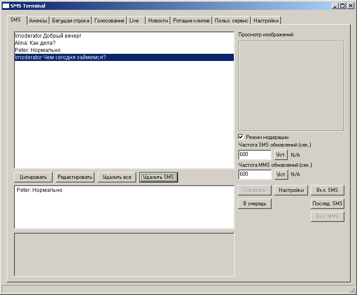Image resolution: width=357 pixels, height=295 pixels.
Task: Click Уст. button for MMS frequency
Action: pos(281,174)
